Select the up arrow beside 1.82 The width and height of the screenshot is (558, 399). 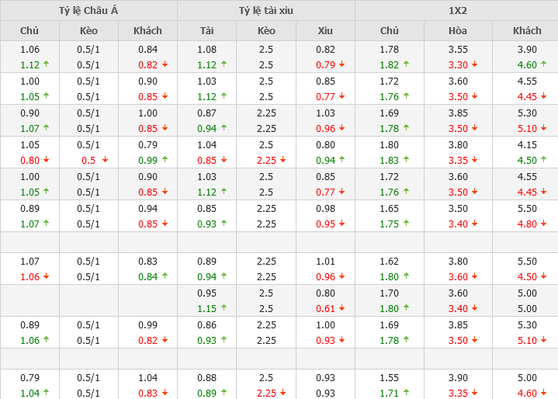(406, 65)
